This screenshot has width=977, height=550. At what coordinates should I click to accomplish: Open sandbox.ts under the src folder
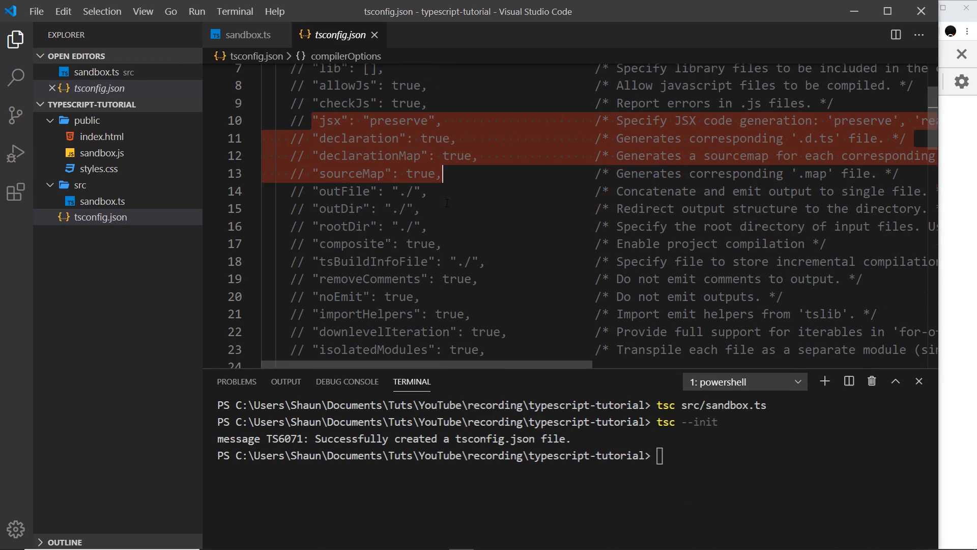coord(118,201)
